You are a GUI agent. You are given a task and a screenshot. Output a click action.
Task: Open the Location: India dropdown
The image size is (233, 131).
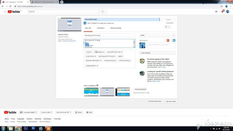[46, 112]
